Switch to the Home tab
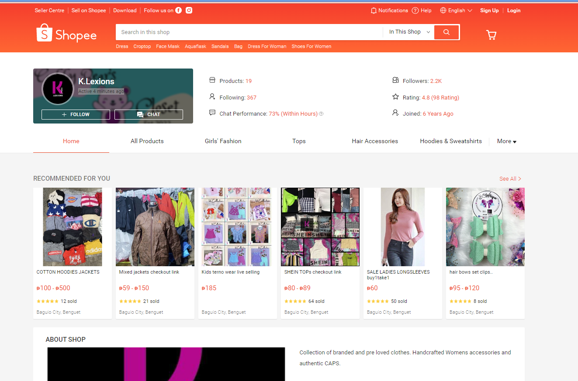Viewport: 578px width, 381px height. [71, 141]
